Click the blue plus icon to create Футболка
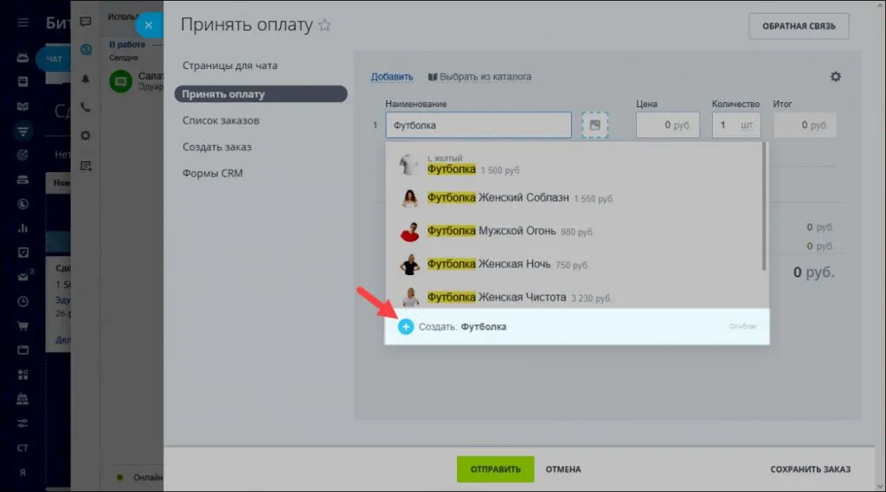Viewport: 886px width, 492px height. tap(405, 327)
